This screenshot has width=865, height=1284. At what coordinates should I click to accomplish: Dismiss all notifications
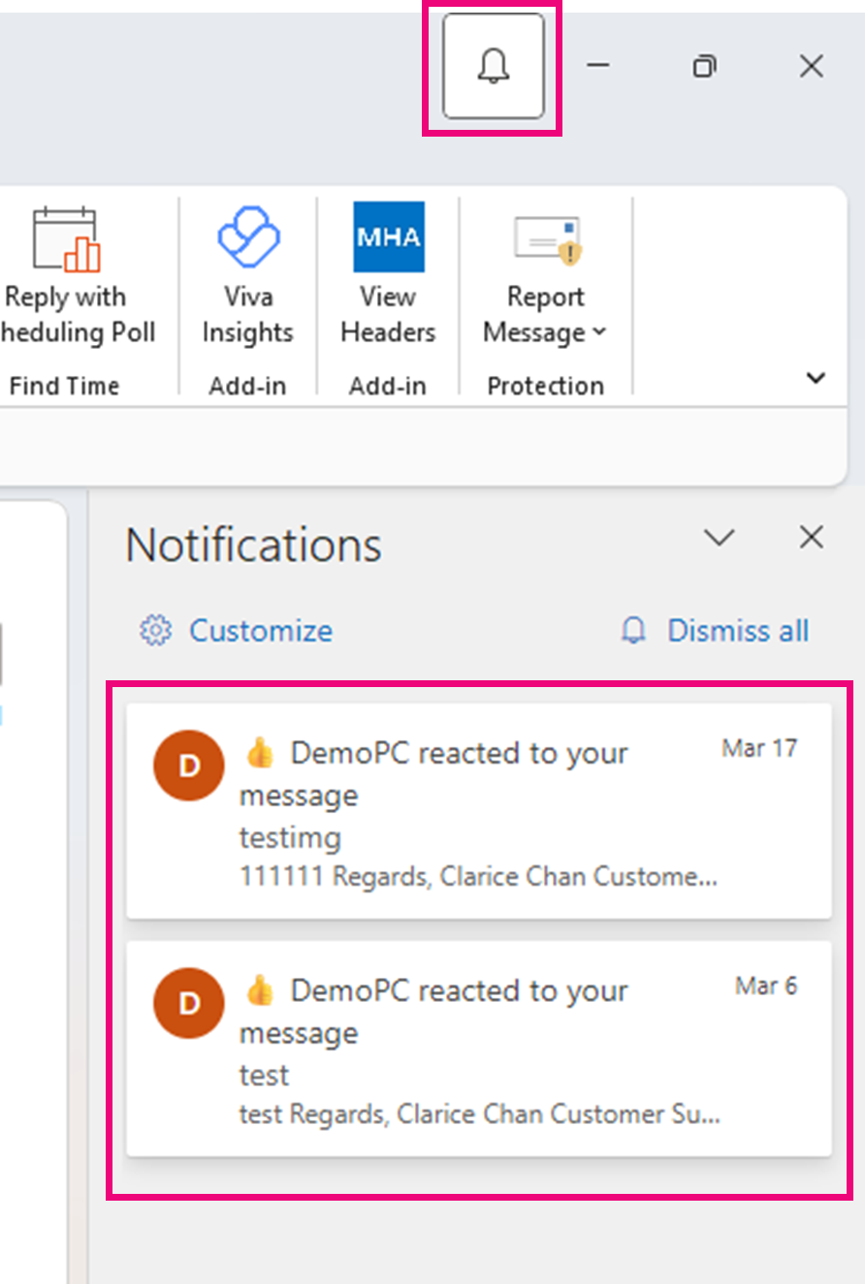coord(738,630)
